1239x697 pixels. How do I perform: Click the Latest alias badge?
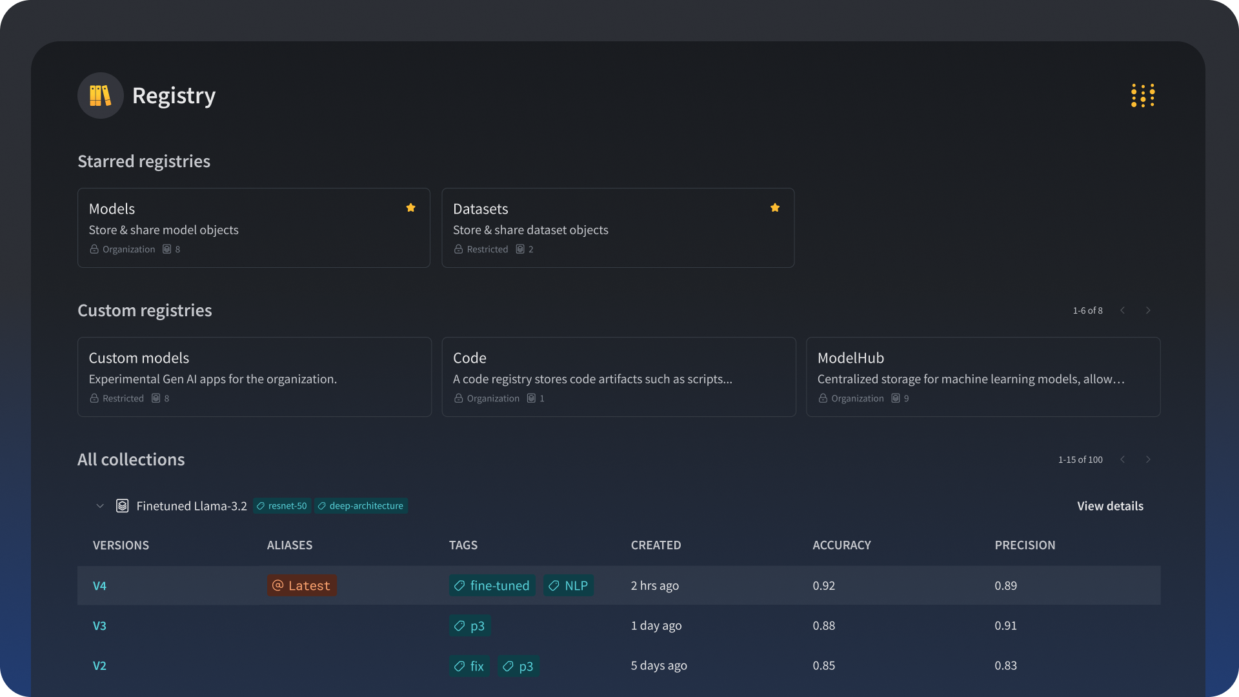point(301,586)
